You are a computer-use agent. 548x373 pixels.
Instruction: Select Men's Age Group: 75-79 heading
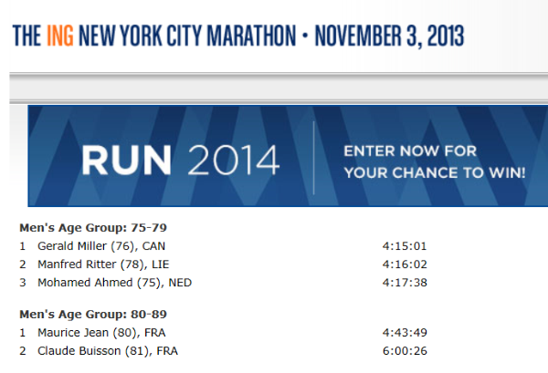pyautogui.click(x=92, y=227)
